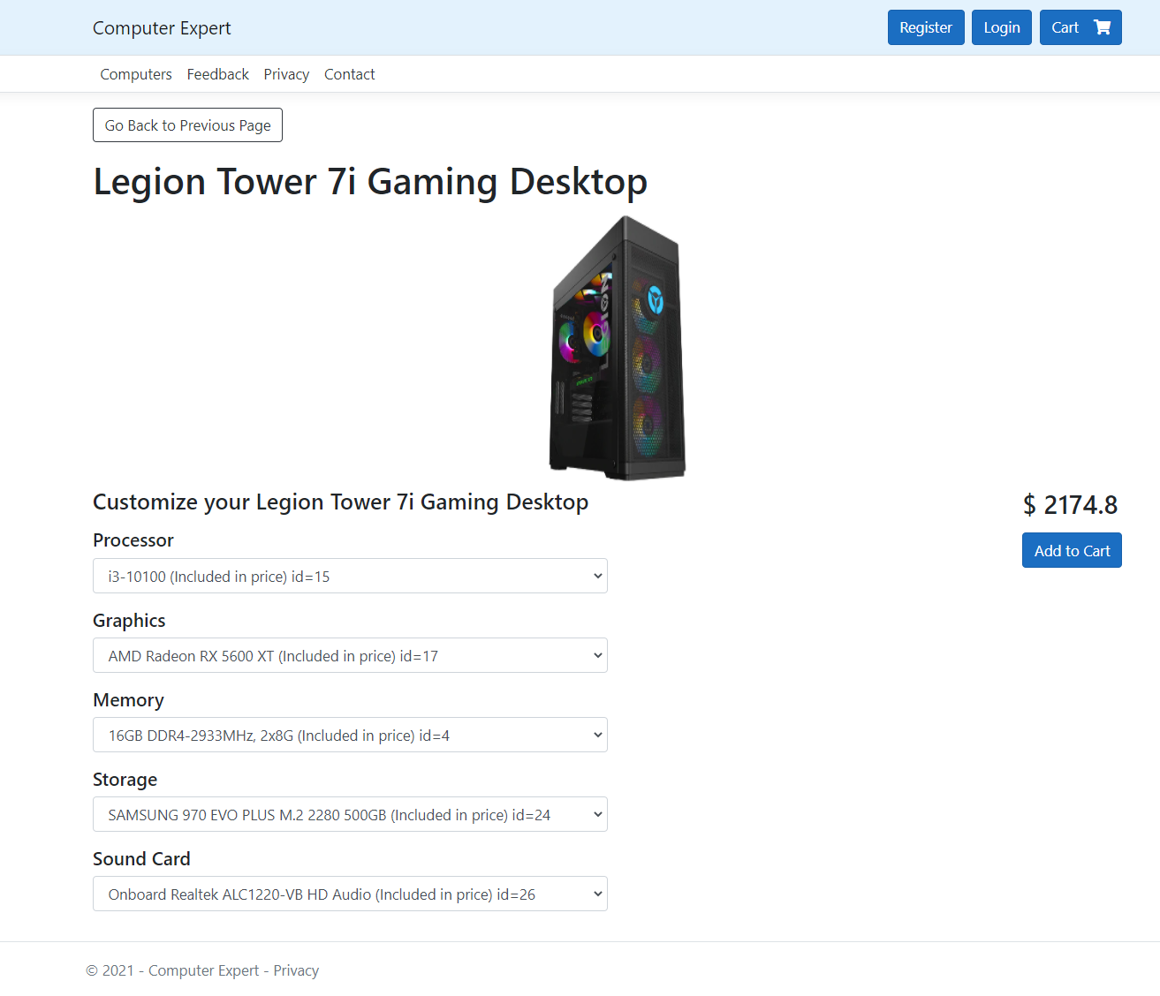Click the Sound Card dropdown chevron arrow
This screenshot has height=996, width=1160.
[598, 894]
